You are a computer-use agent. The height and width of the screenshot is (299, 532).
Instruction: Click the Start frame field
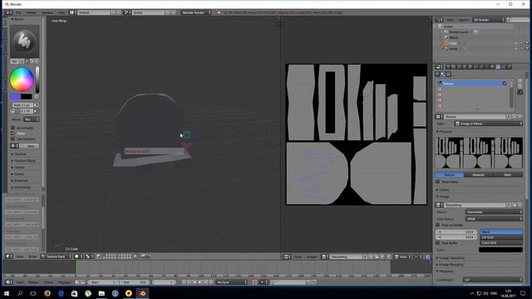point(103,282)
